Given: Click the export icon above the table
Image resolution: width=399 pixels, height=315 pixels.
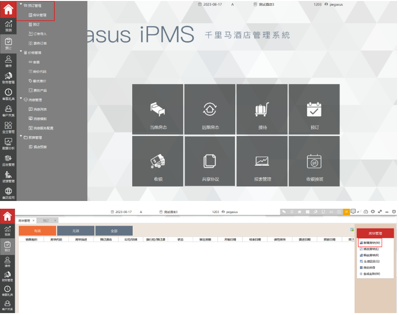Looking at the screenshot, I should click(352, 229).
